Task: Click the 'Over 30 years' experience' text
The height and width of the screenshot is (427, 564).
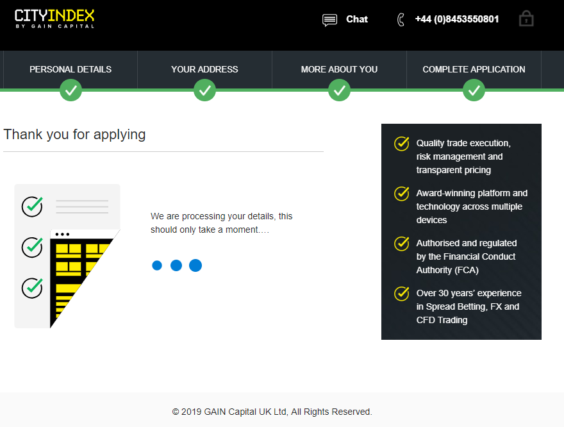Action: 469,306
